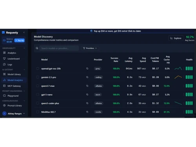196x147 pixels.
Task: Sort by Cost/1M Tokens column header
Action: click(155, 60)
